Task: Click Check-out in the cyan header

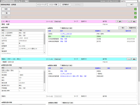Action: click(58, 59)
